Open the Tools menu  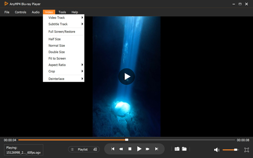62,12
